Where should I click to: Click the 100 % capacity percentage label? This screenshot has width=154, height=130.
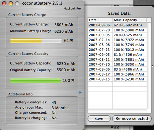(x=69, y=81)
